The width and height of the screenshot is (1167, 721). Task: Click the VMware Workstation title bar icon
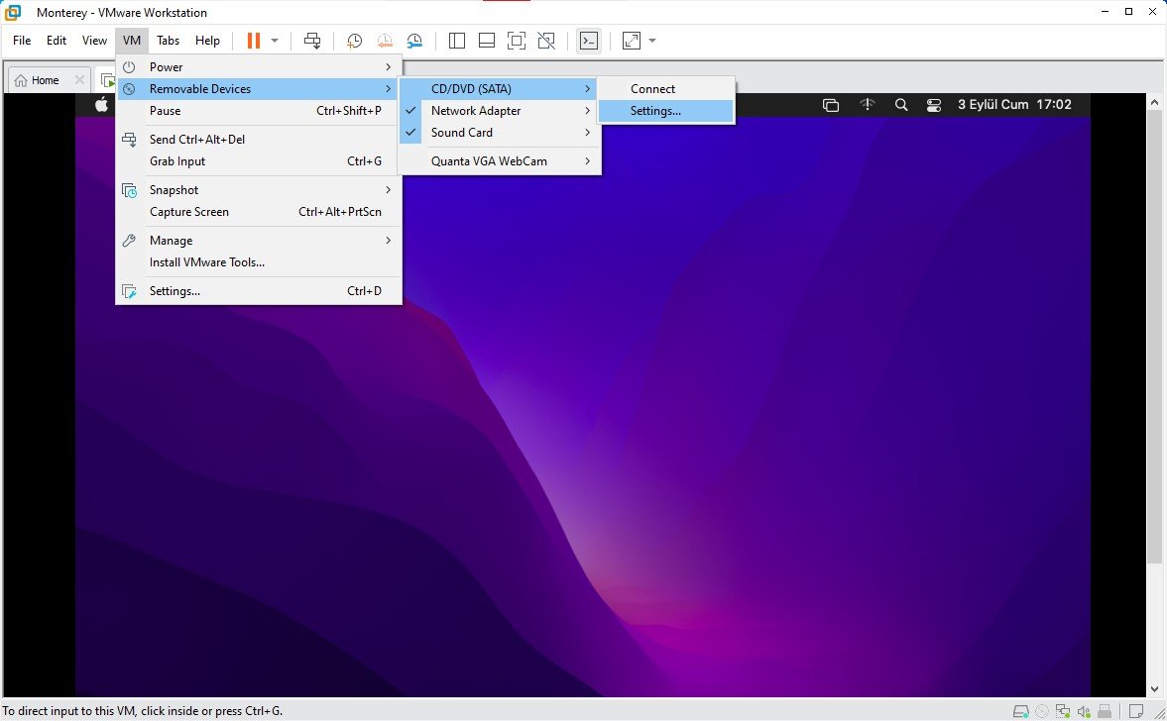tap(13, 12)
